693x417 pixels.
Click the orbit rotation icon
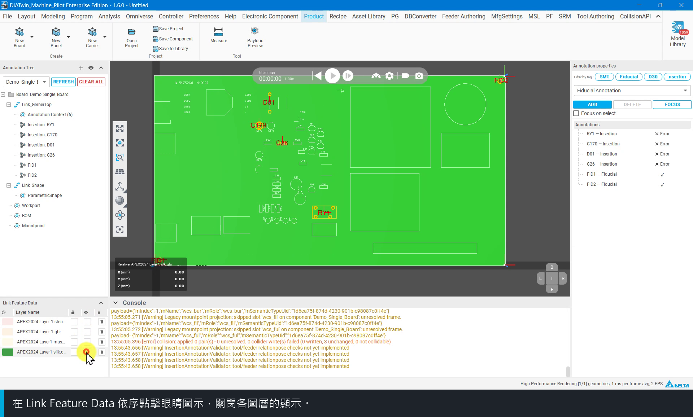120,215
